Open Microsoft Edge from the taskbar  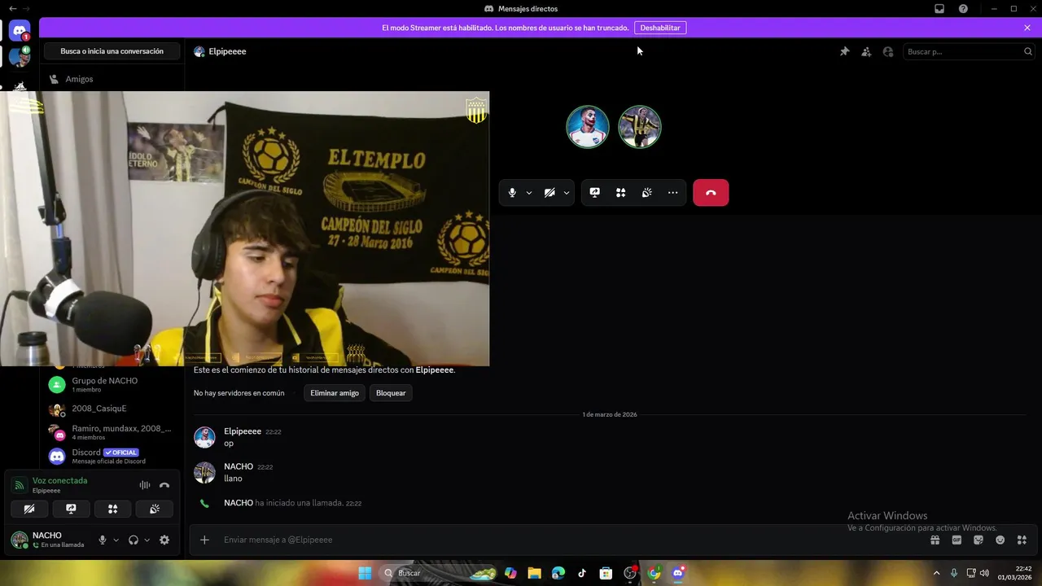pyautogui.click(x=558, y=573)
